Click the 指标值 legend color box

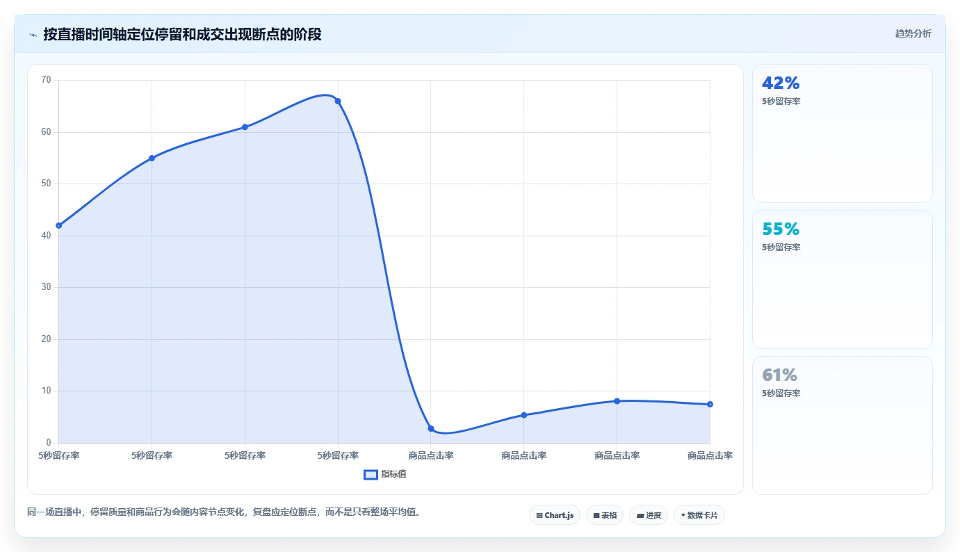click(x=371, y=474)
